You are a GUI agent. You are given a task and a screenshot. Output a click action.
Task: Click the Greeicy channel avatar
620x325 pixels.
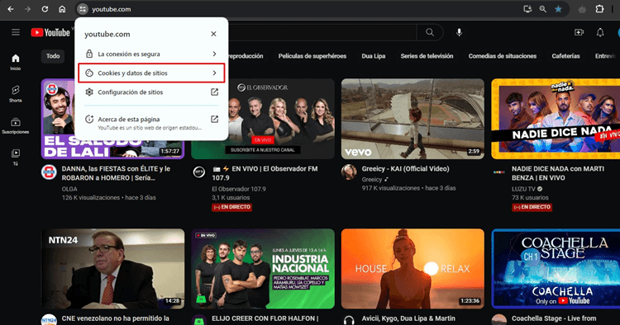click(x=349, y=172)
